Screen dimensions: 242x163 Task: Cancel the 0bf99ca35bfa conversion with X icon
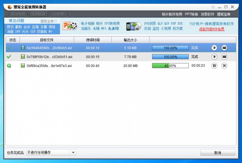coord(224,66)
